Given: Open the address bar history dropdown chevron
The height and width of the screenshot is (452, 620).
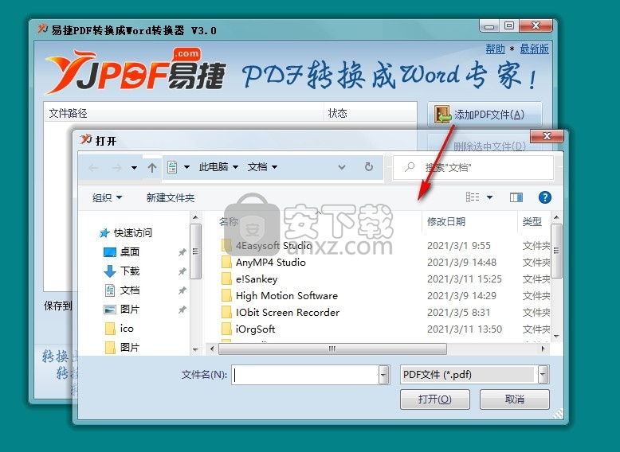Looking at the screenshot, I should click(342, 167).
